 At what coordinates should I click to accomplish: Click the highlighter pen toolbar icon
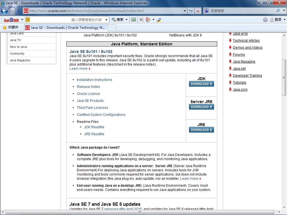pyautogui.click(x=159, y=20)
